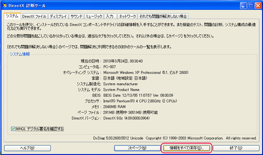263x155 pixels.
Task: Click the ヘルプ(H) button
Action: pyautogui.click(x=27, y=148)
